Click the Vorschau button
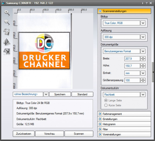The image size is (155, 141). click(49, 134)
